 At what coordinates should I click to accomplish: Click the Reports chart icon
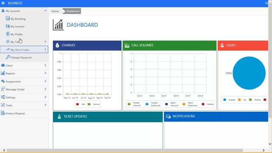(x=3, y=73)
